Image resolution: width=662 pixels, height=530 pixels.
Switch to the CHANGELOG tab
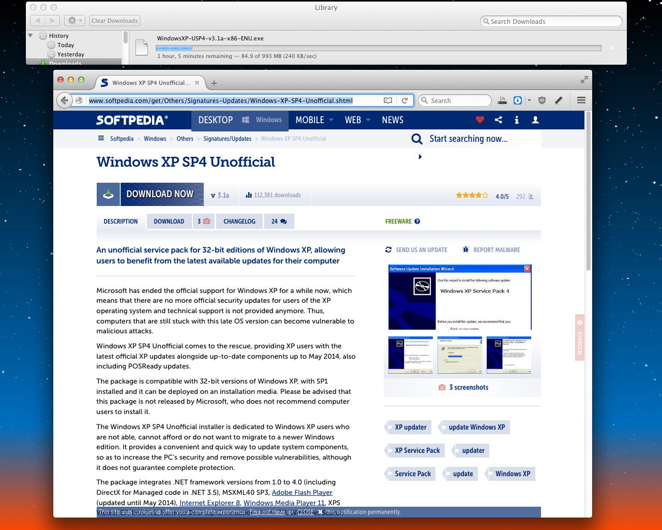239,222
